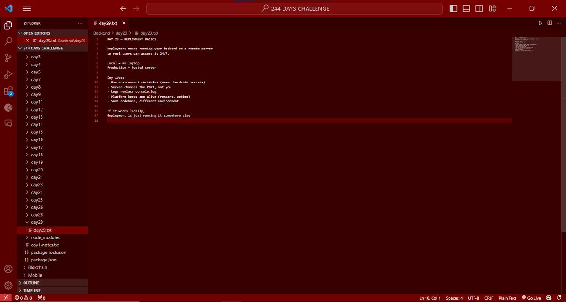Open the Source Control view
The width and height of the screenshot is (566, 302).
pos(8,58)
